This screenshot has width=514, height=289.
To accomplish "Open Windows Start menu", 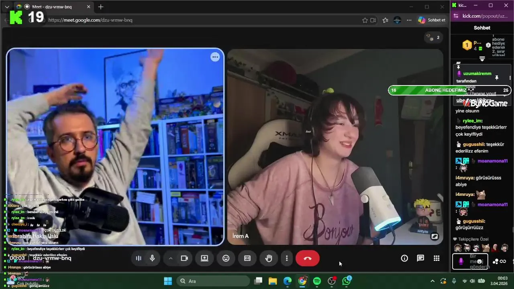I will (168, 281).
